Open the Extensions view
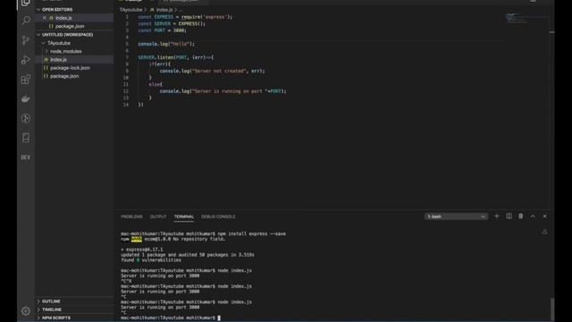The image size is (572, 322). pyautogui.click(x=26, y=80)
